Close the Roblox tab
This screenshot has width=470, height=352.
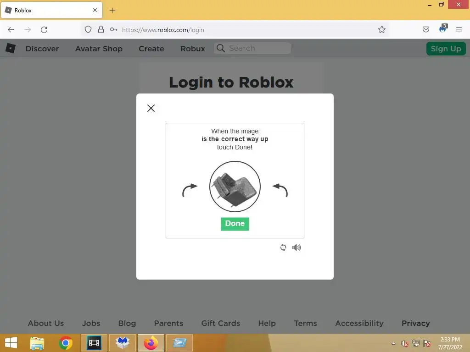click(95, 10)
